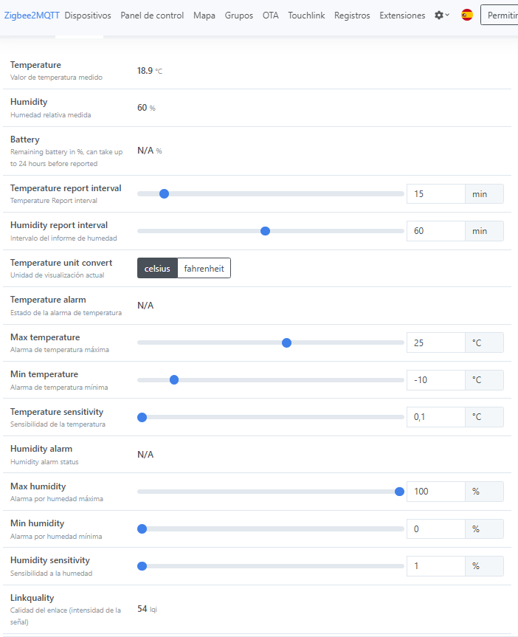518x637 pixels.
Task: Go to Panel de control
Action: (x=152, y=15)
